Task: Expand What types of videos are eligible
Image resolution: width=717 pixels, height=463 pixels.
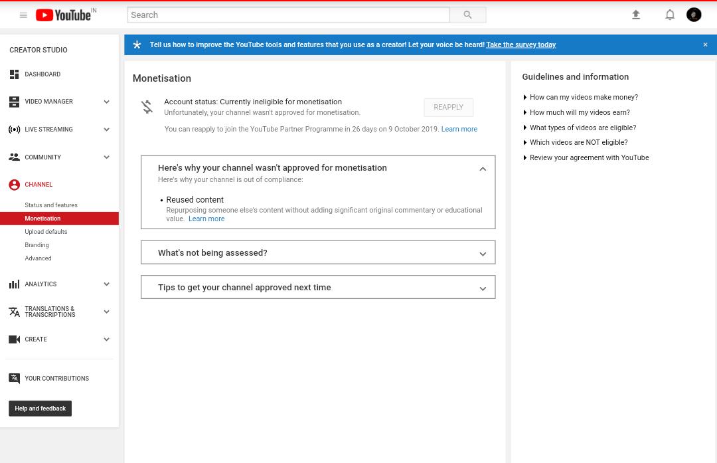Action: tap(580, 128)
